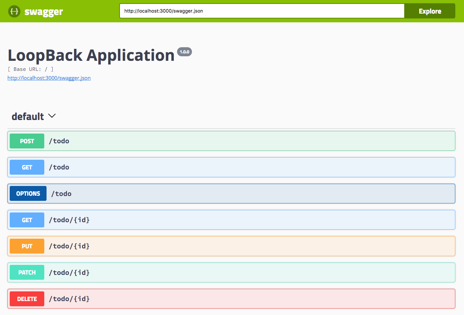Expand the POST operation via /todo path
The width and height of the screenshot is (464, 315).
click(59, 141)
